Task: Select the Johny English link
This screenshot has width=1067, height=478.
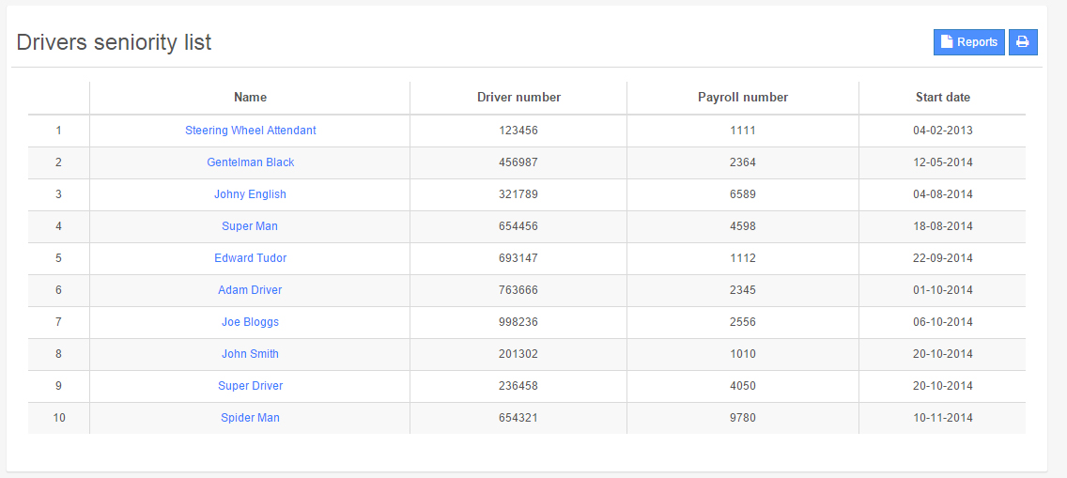Action: click(250, 194)
